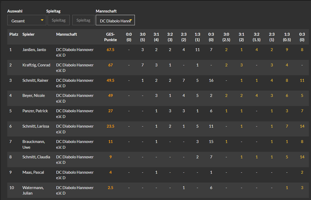
Task: Open the Auswahl dropdown showing Gesamt
Action: point(27,20)
